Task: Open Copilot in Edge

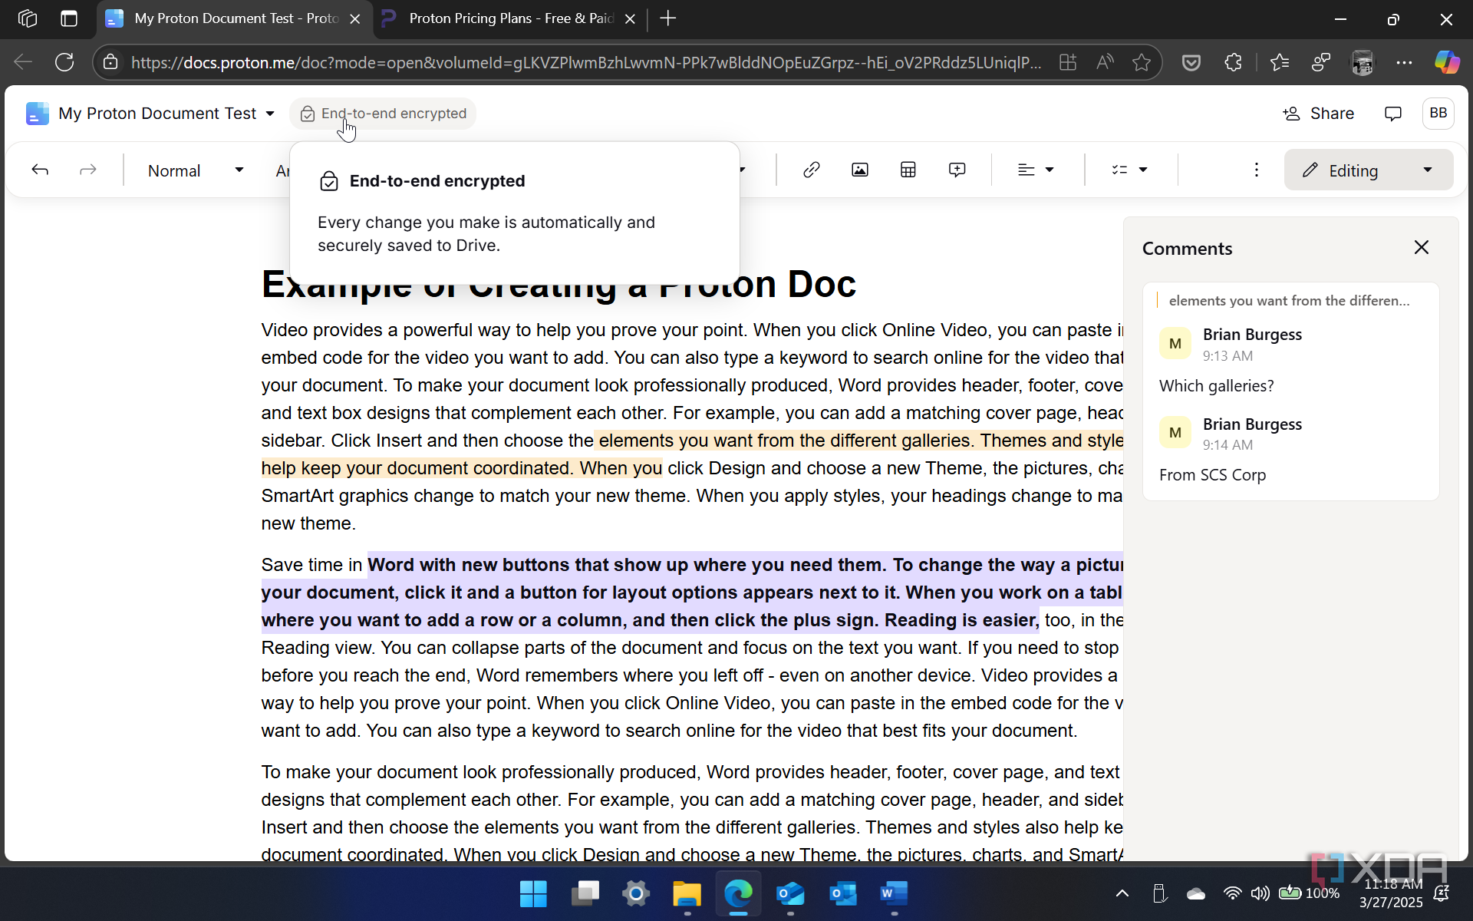Action: (x=1447, y=62)
